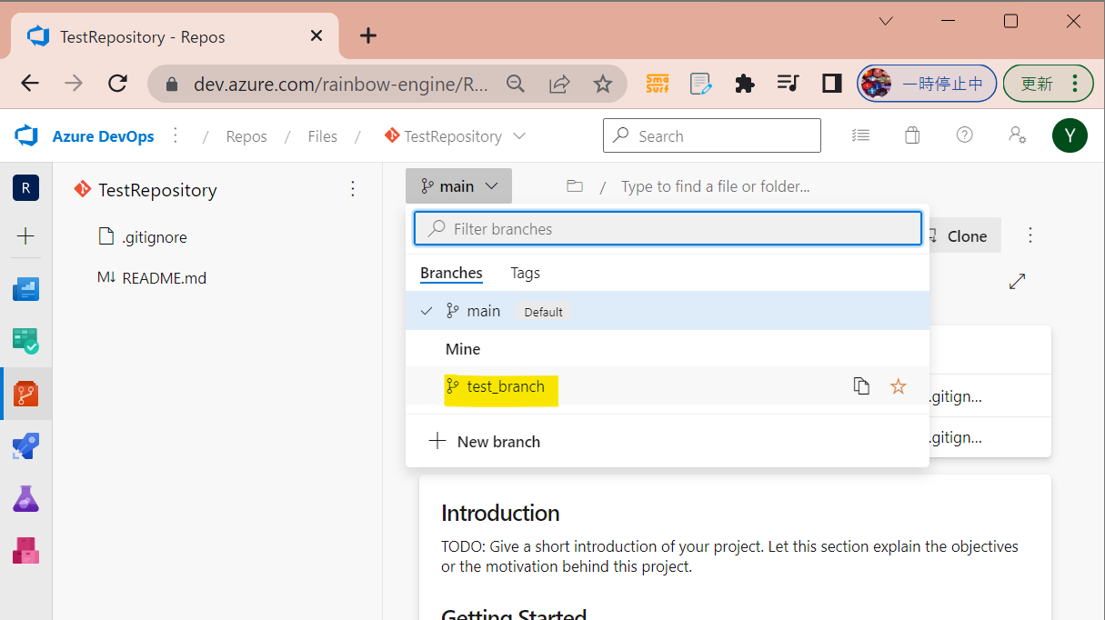Click the repository root folder icon
Image resolution: width=1105 pixels, height=620 pixels.
(575, 186)
